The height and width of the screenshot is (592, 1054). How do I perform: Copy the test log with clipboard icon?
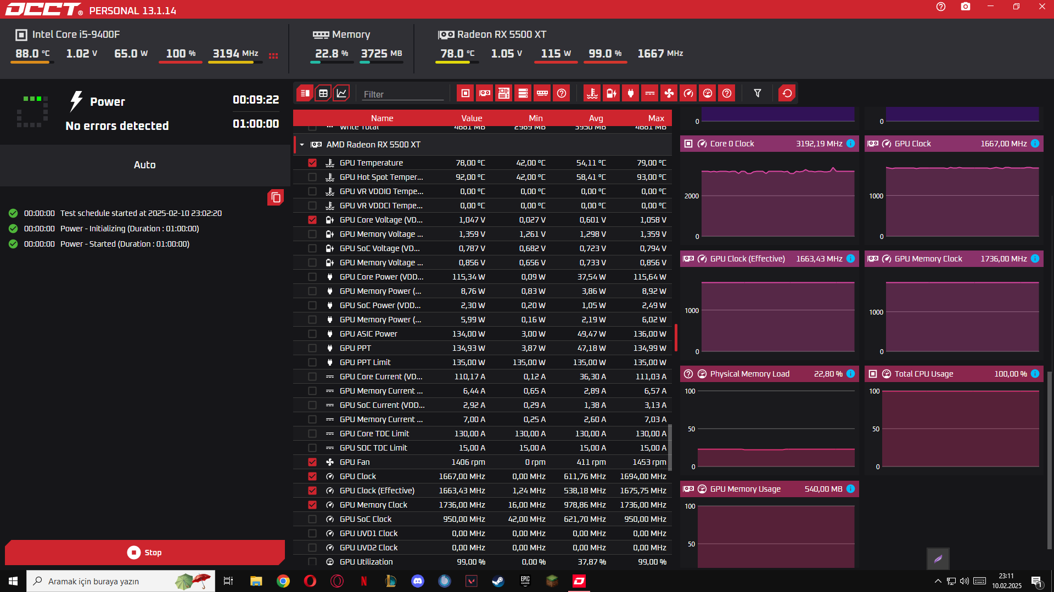(x=276, y=197)
